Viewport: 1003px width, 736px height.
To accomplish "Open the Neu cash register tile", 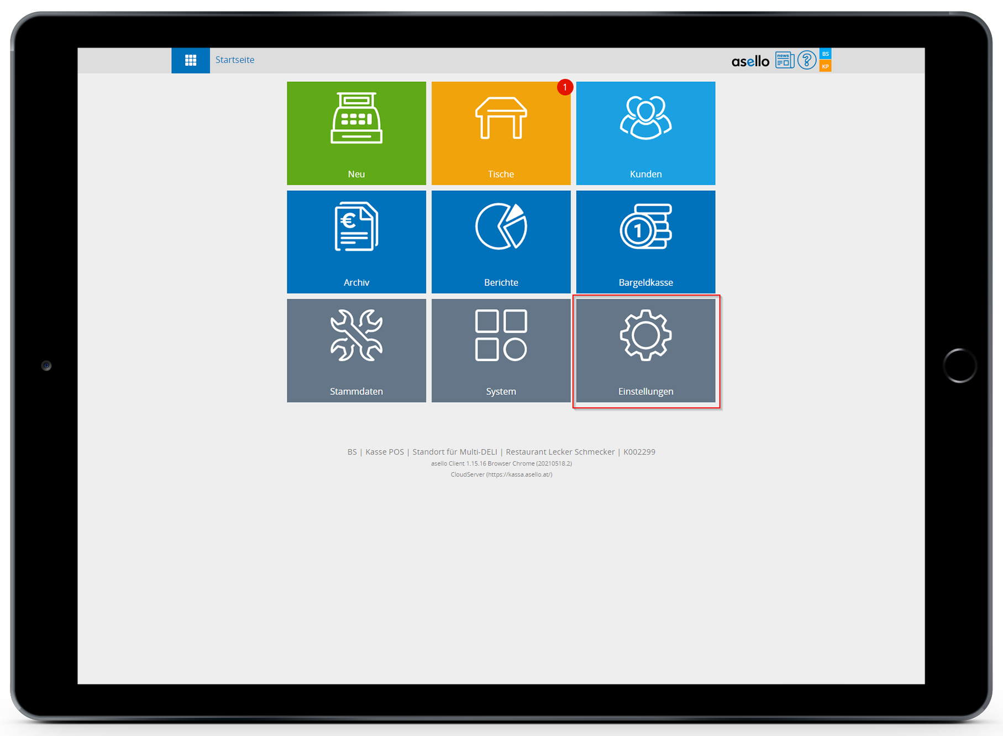I will [356, 133].
